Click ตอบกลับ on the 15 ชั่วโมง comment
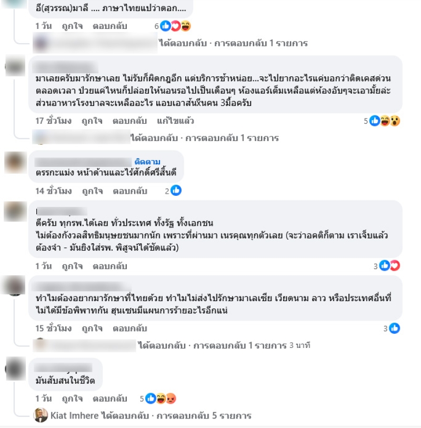Screen dimensions: 421x428 tap(130, 328)
